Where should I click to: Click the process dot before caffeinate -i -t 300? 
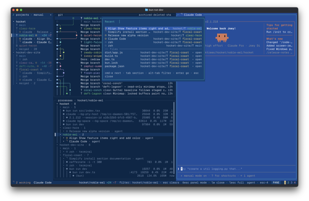pyautogui.click(x=67, y=162)
